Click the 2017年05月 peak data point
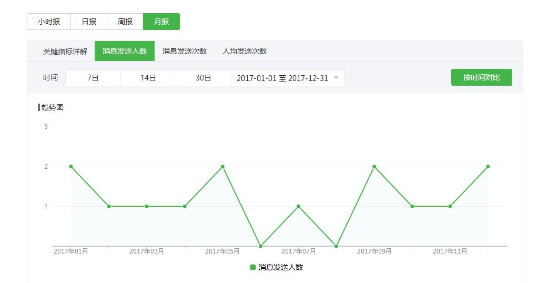Viewport: 538px width, 283px height. [x=223, y=167]
